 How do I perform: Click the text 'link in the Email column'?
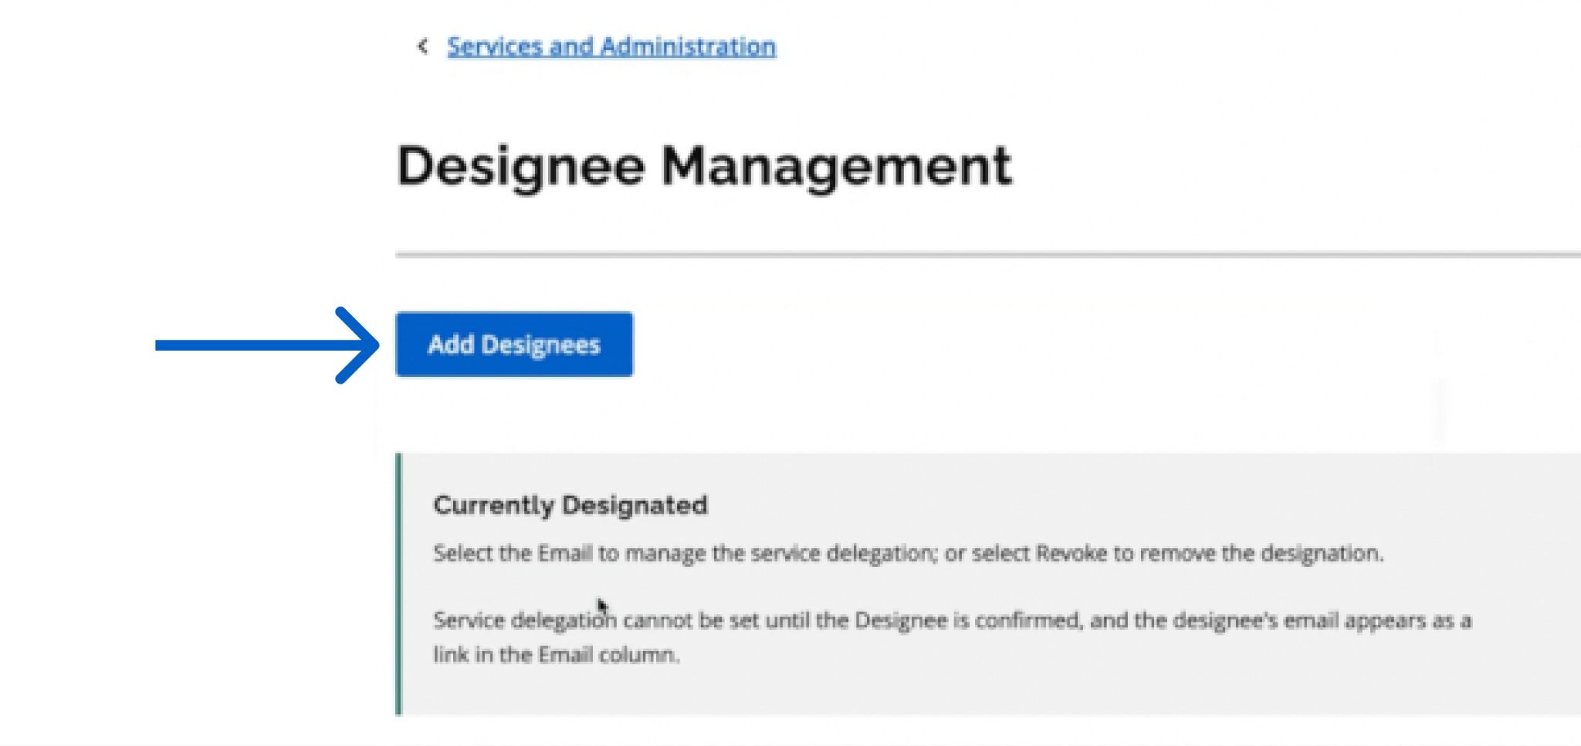(x=556, y=655)
